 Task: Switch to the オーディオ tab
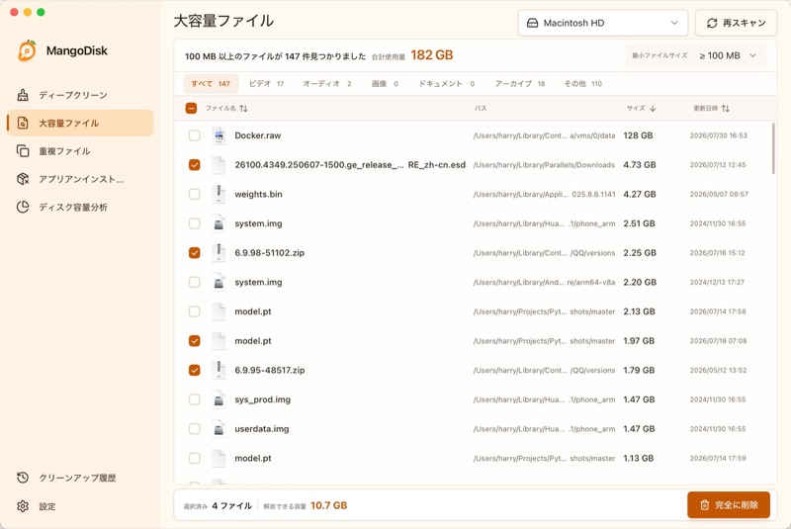[x=327, y=84]
